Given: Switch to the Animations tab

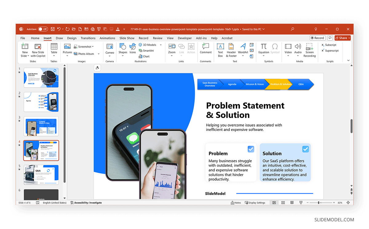Looking at the screenshot, I should [x=107, y=38].
